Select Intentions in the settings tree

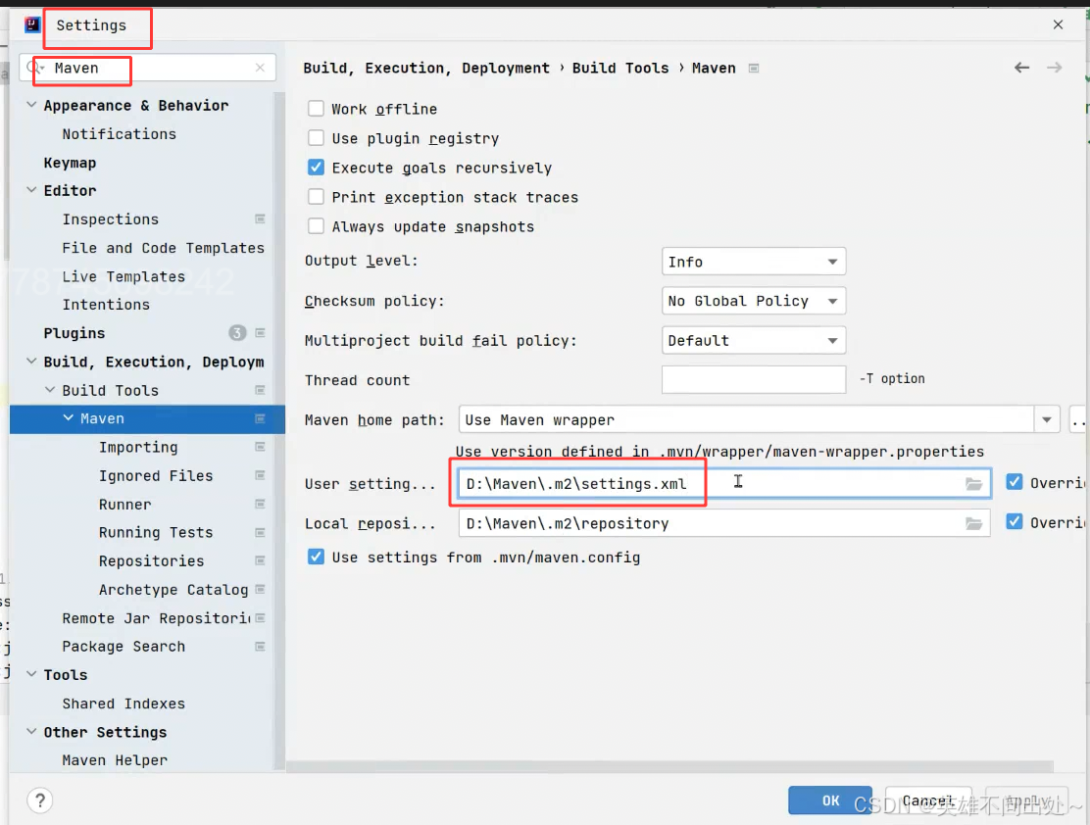pyautogui.click(x=107, y=305)
